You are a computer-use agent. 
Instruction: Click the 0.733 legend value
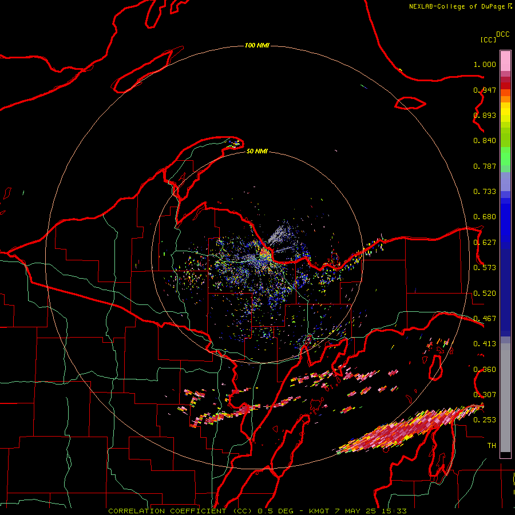tap(485, 192)
